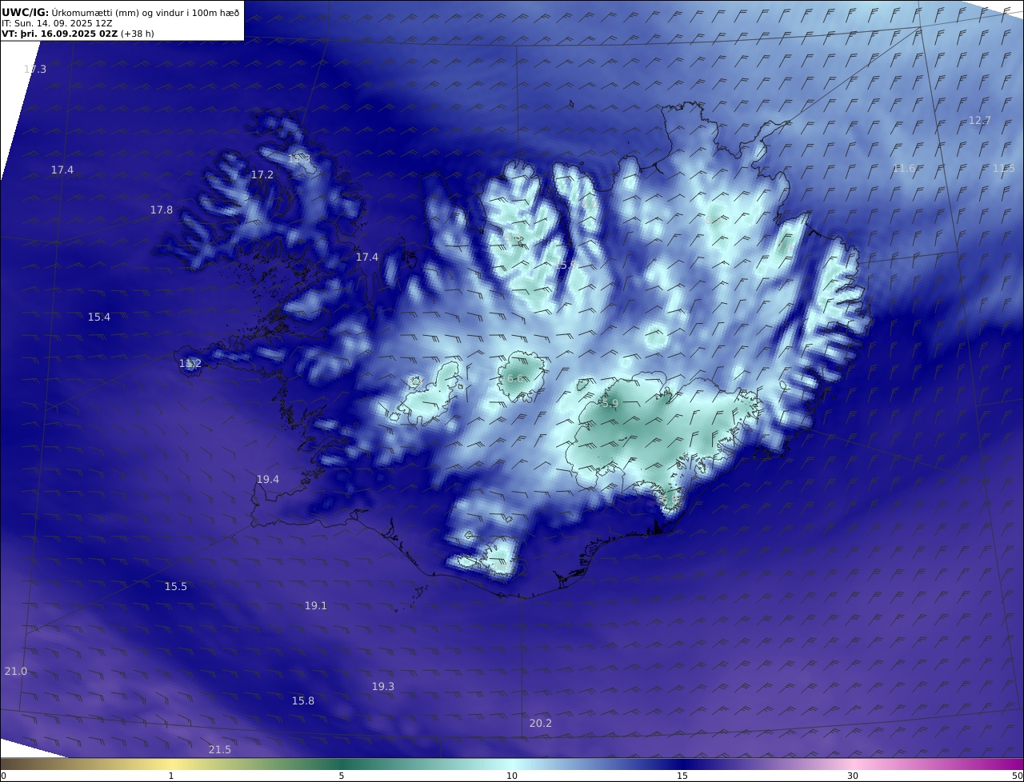
Task: Click the 21.0 value label
Action: click(16, 671)
